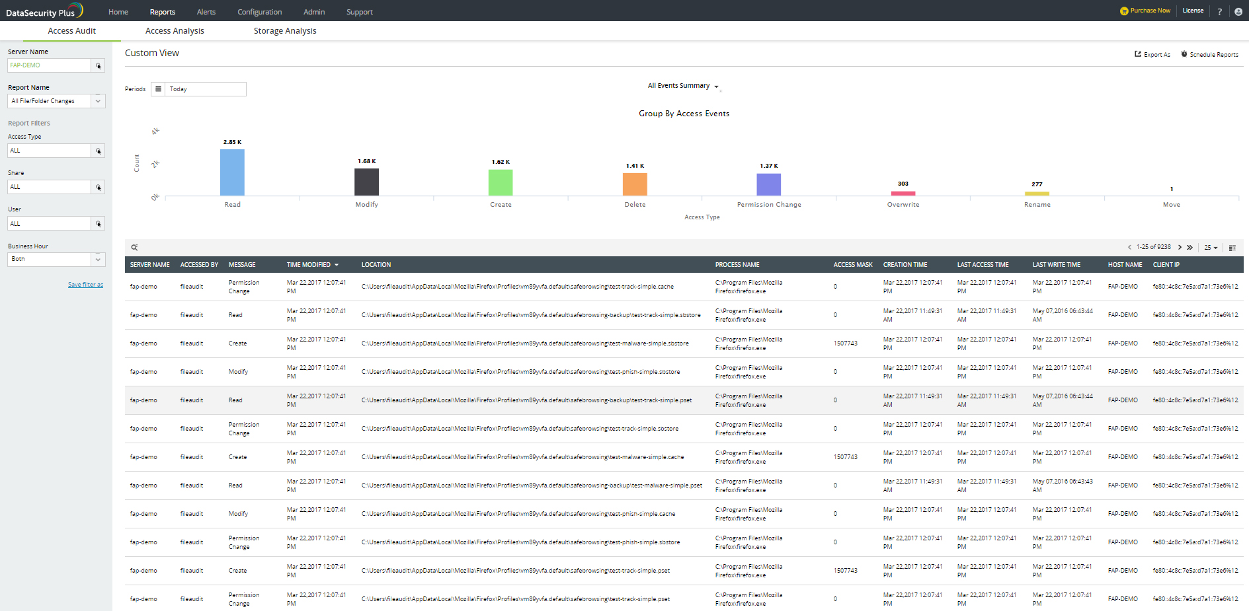This screenshot has width=1249, height=611.
Task: Click the Periods calendar icon
Action: coord(158,89)
